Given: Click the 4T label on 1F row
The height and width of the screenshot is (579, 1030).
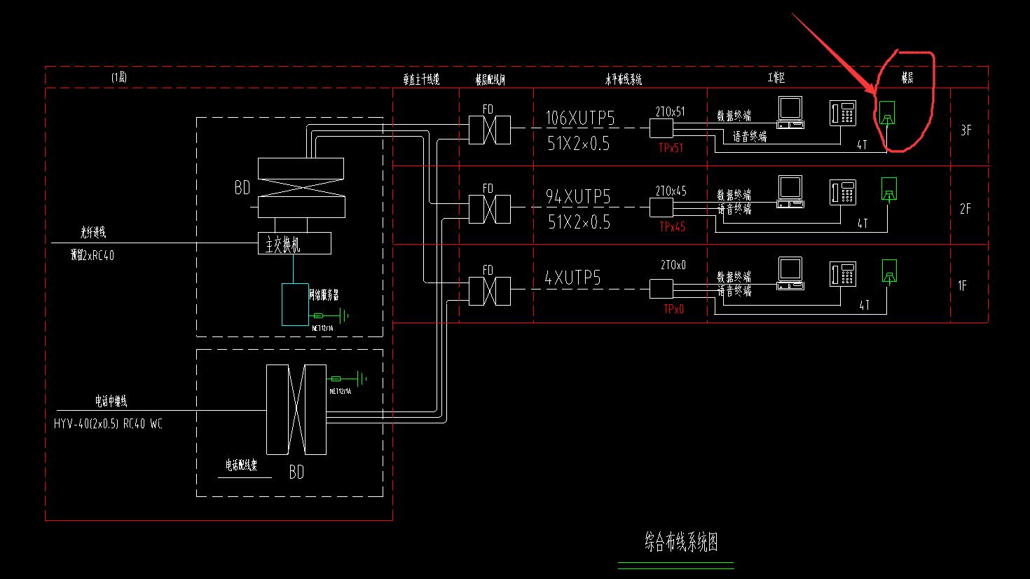Looking at the screenshot, I should 864,305.
